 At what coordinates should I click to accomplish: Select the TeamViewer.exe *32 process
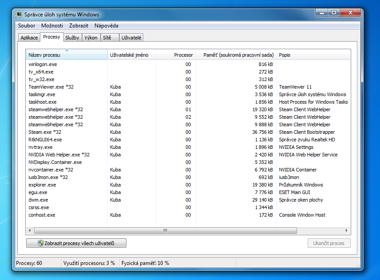tap(188, 87)
